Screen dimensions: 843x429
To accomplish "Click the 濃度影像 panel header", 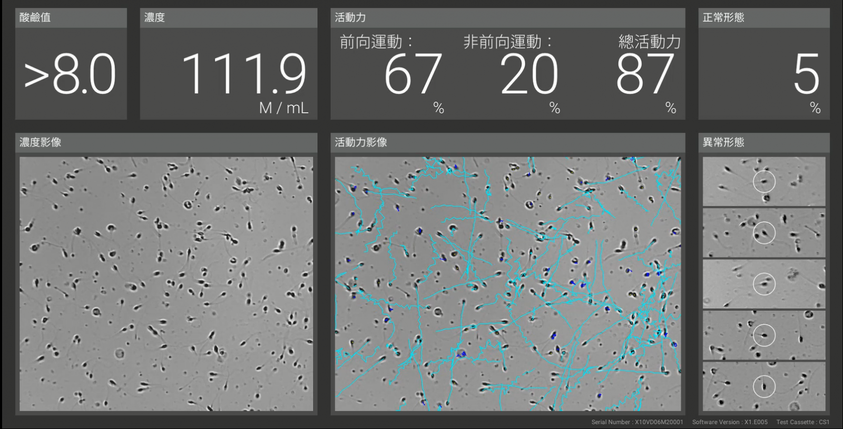I will pos(41,142).
